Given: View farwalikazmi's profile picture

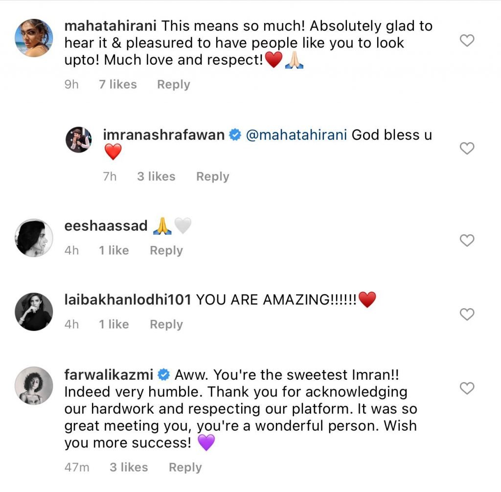Looking at the screenshot, I should pyautogui.click(x=34, y=386).
